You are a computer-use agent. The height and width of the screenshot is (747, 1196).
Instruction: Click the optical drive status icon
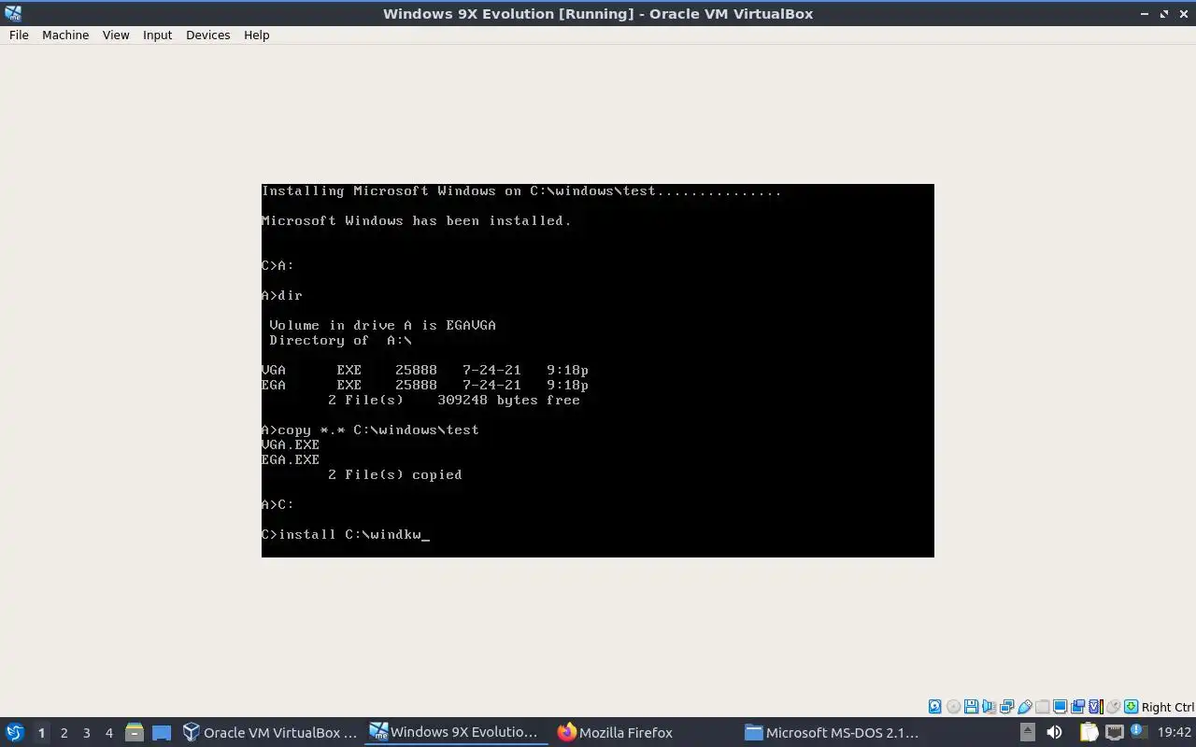pos(953,707)
